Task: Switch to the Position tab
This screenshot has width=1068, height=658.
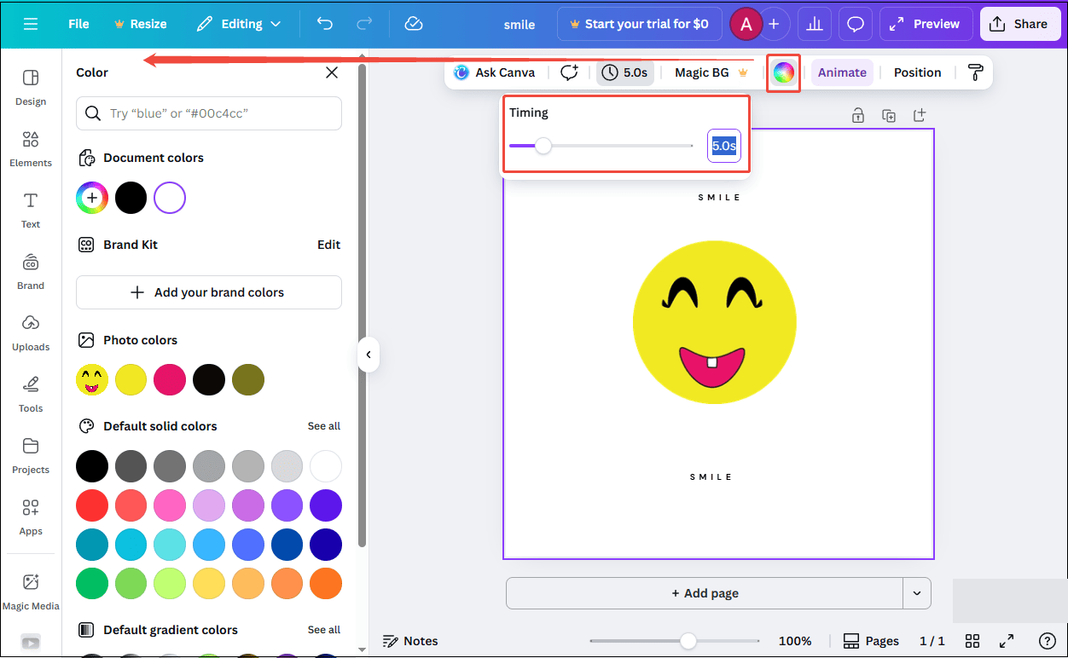Action: tap(917, 72)
